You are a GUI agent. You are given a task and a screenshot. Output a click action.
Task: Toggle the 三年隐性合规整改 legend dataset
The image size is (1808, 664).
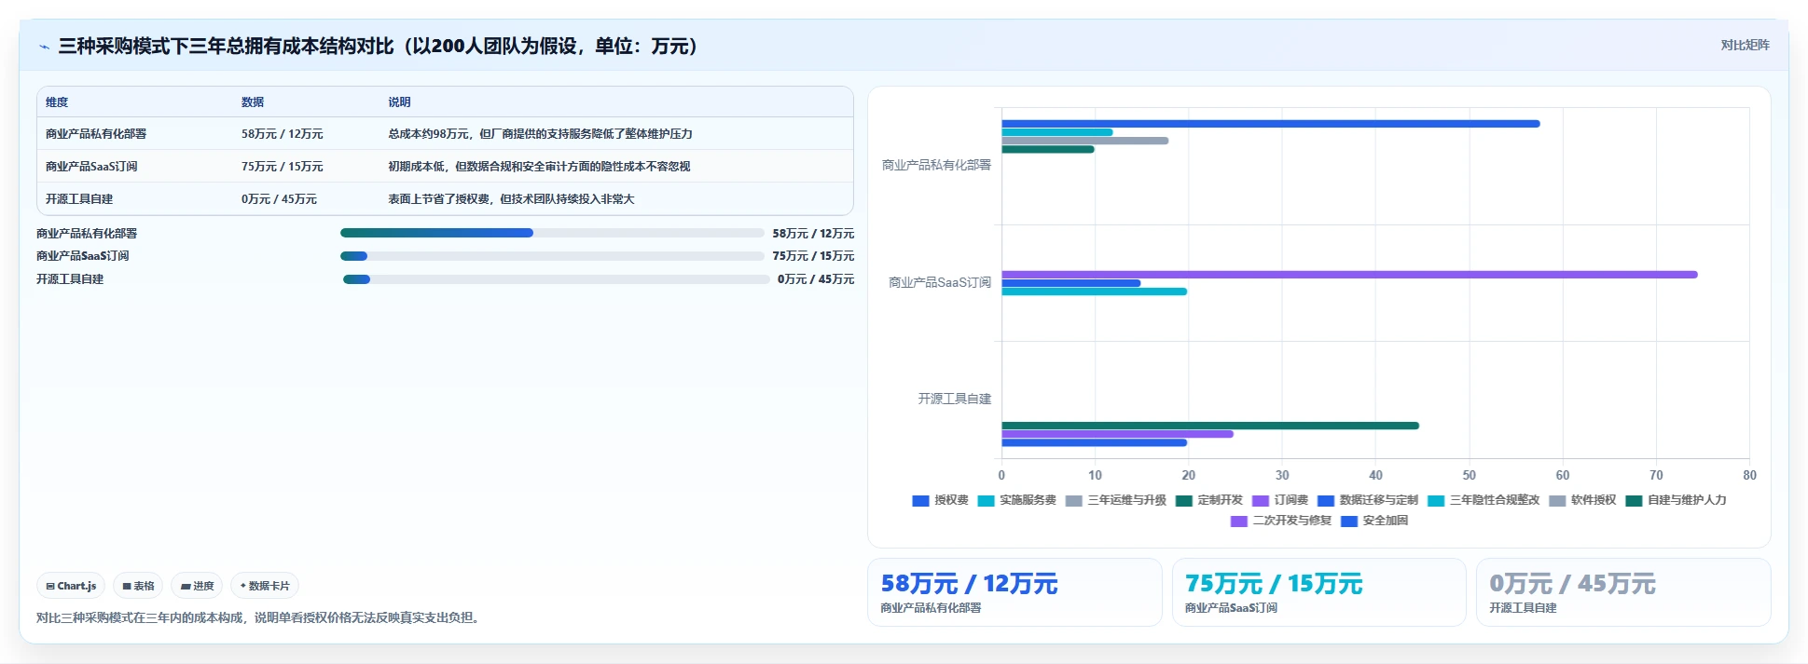(x=1483, y=500)
